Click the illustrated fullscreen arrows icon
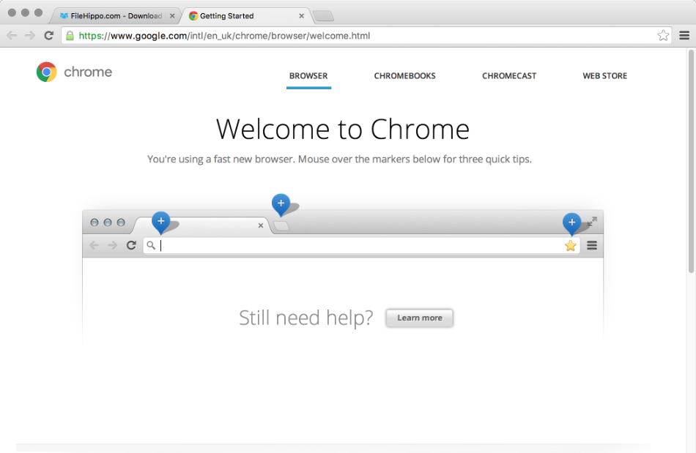The height and width of the screenshot is (453, 696). [592, 221]
